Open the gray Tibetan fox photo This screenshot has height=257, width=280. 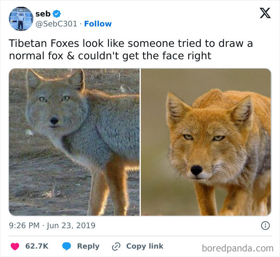74,142
